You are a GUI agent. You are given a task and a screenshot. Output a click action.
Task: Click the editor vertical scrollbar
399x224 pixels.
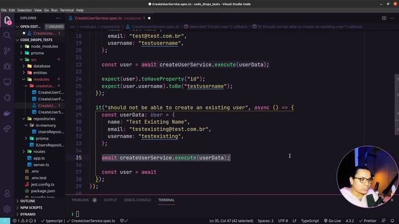[397, 104]
